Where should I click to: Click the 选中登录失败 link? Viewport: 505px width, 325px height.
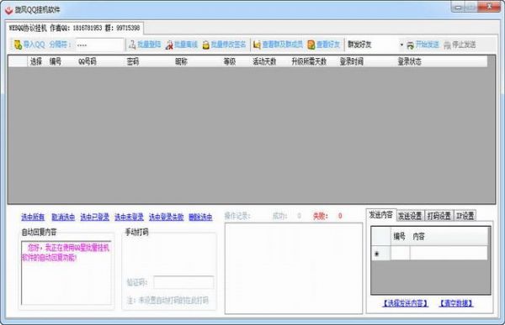pos(166,218)
